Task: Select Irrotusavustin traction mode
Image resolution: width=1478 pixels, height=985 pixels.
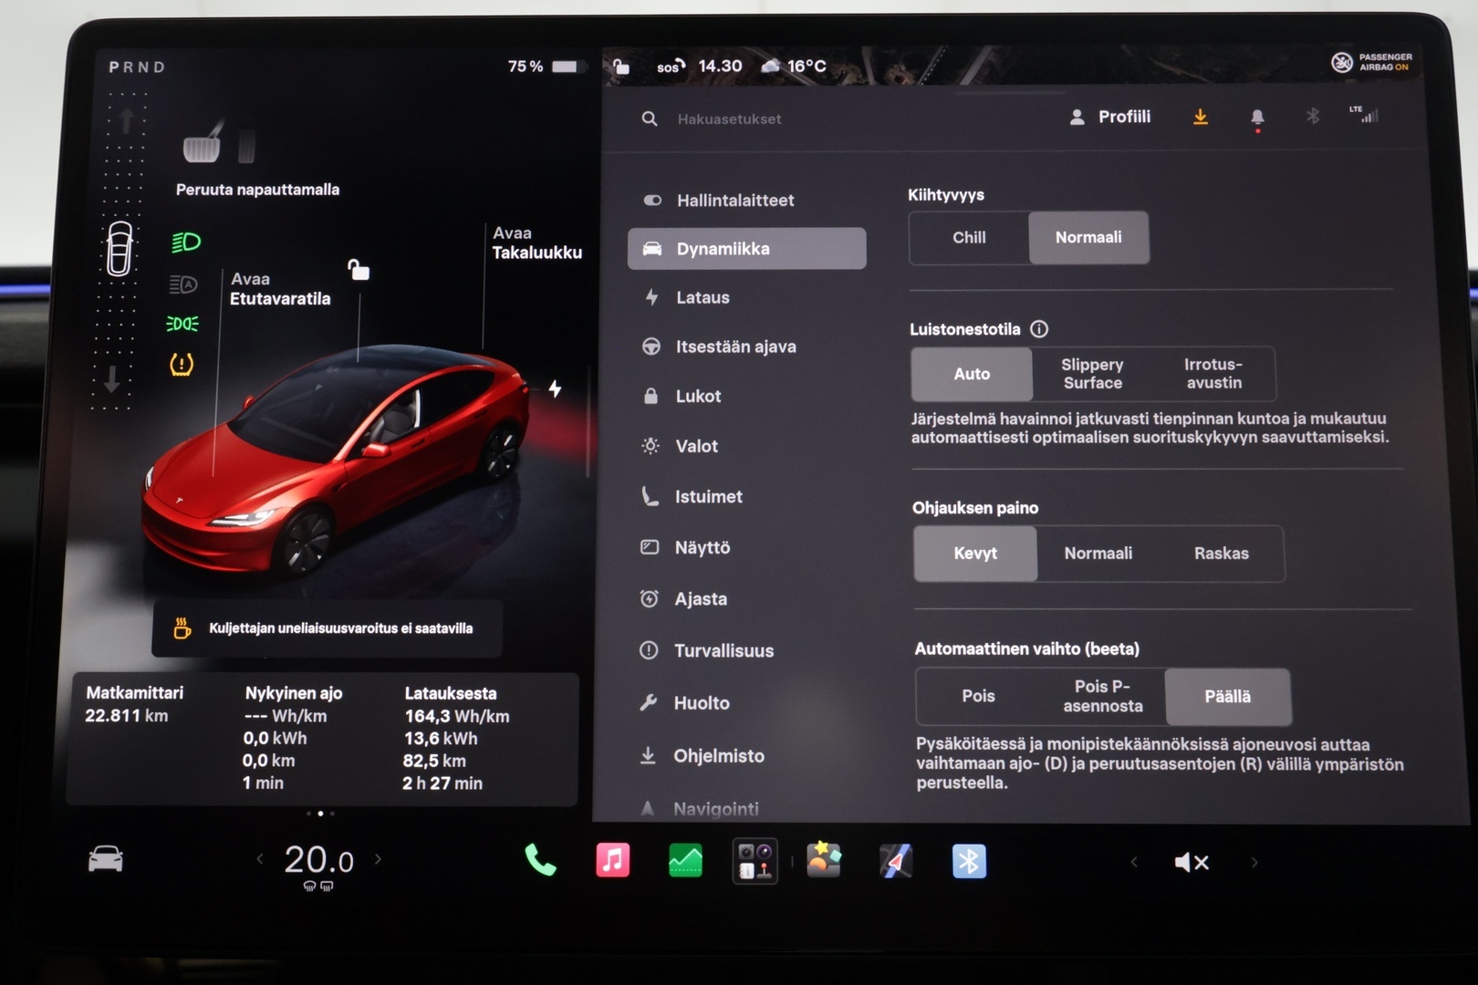Action: pos(1213,374)
